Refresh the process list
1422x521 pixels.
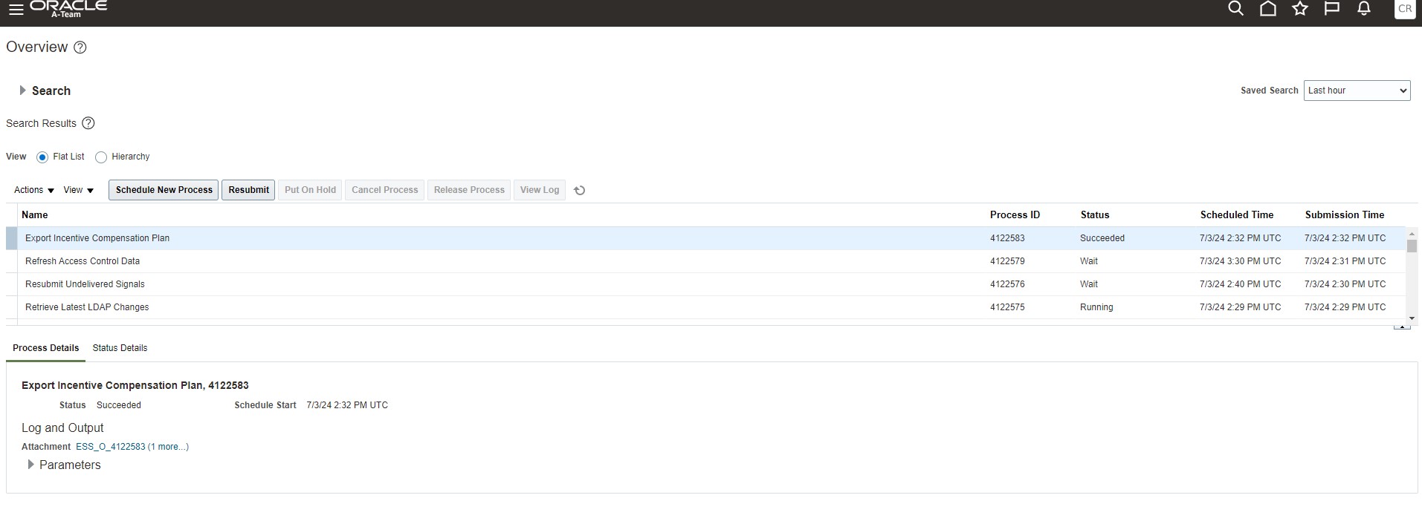[580, 190]
